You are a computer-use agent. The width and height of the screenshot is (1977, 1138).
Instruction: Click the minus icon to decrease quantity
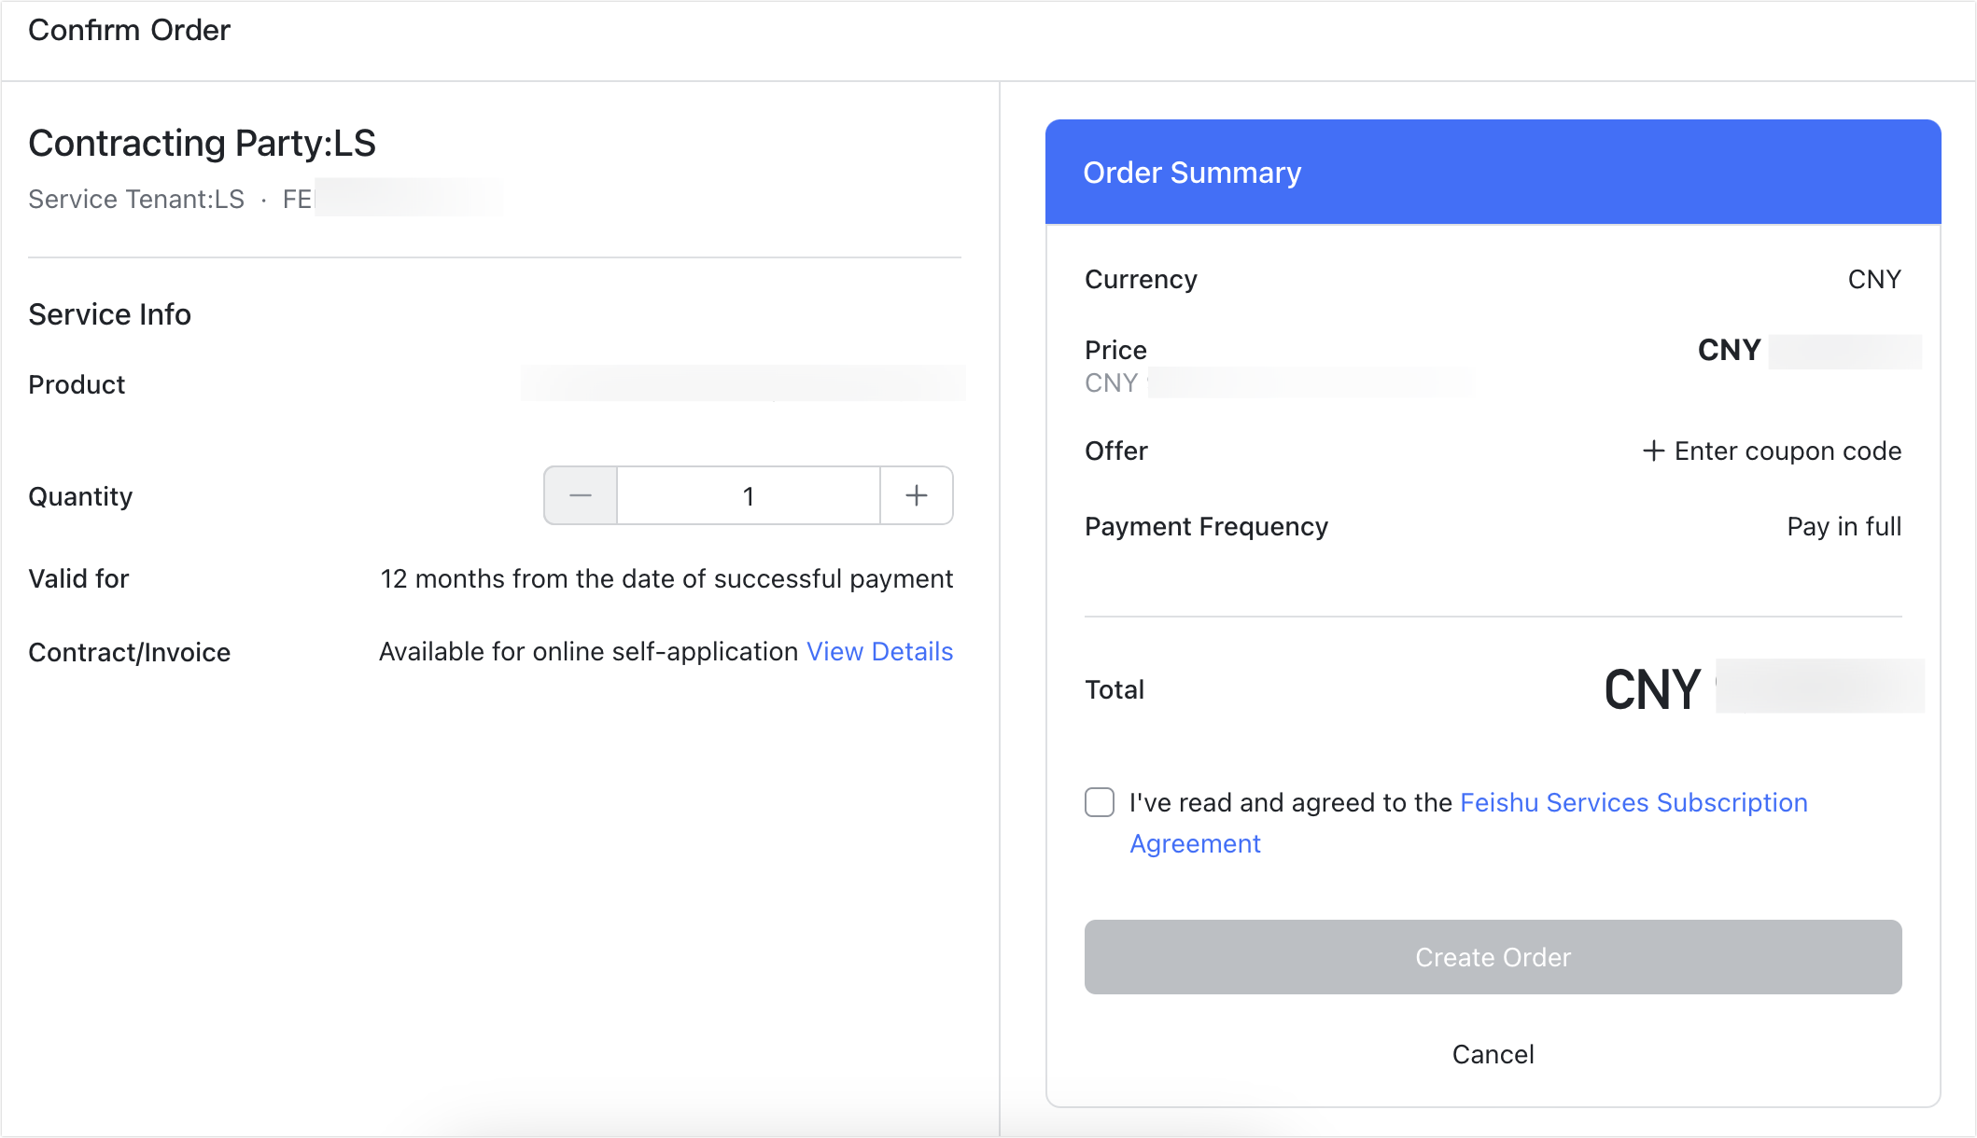(580, 495)
